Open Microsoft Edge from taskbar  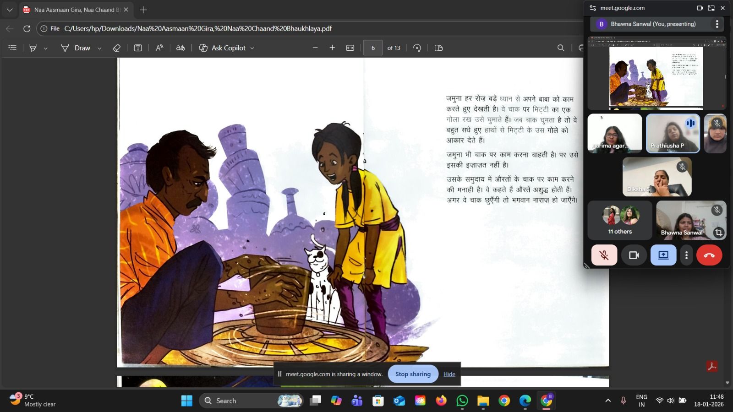click(525, 401)
